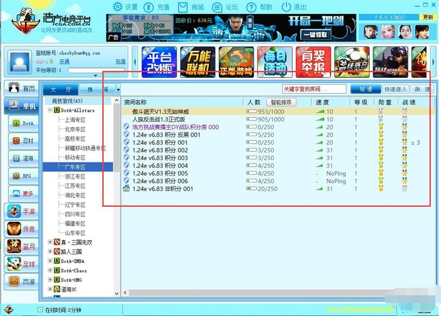
Task: Expand DotA-OMG tree node
Action: (49, 280)
